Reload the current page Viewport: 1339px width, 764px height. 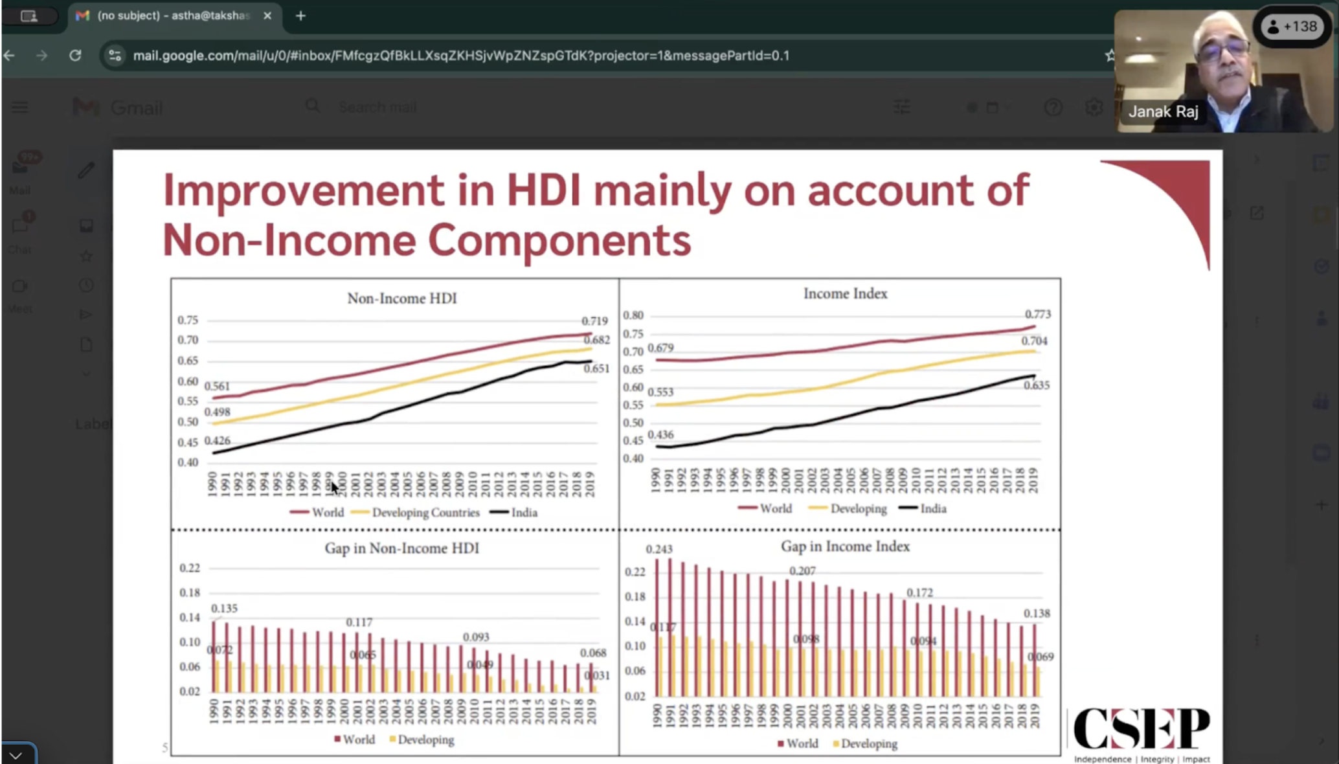tap(75, 56)
